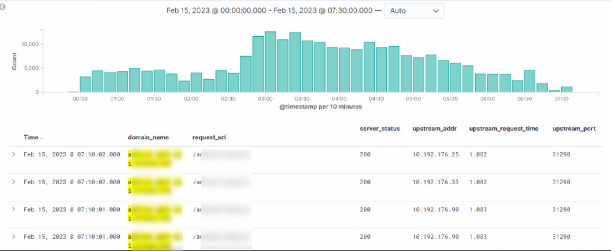The width and height of the screenshot is (611, 251).
Task: Click the Time column header
Action: (31, 138)
